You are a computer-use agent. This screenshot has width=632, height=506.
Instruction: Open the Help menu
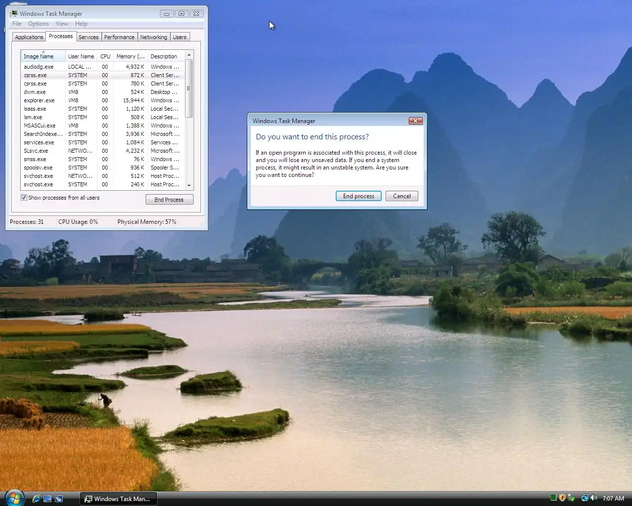(x=81, y=24)
